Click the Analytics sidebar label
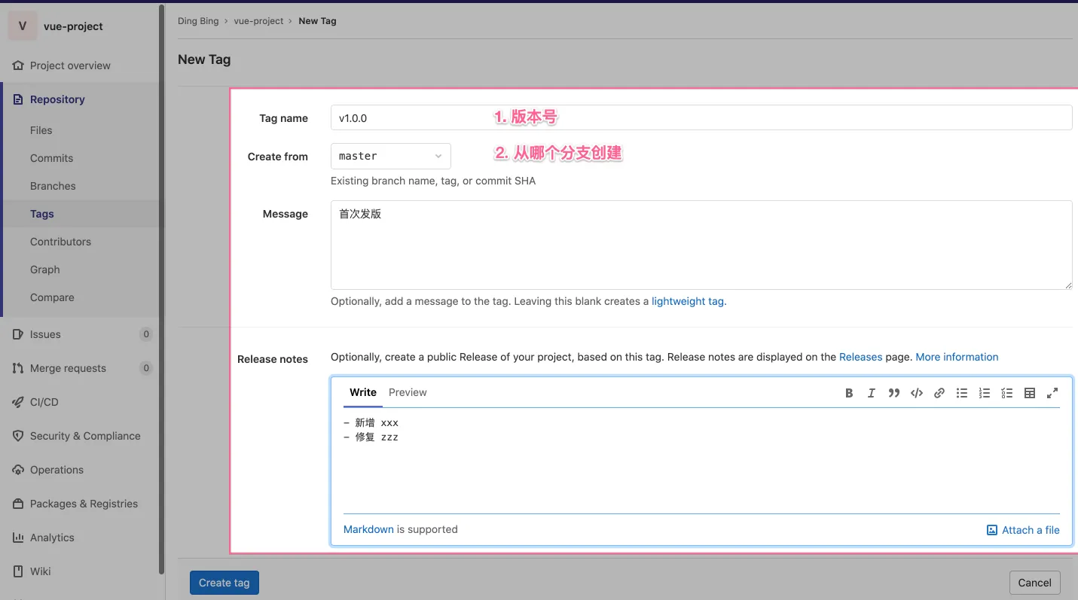The height and width of the screenshot is (600, 1078). tap(52, 538)
